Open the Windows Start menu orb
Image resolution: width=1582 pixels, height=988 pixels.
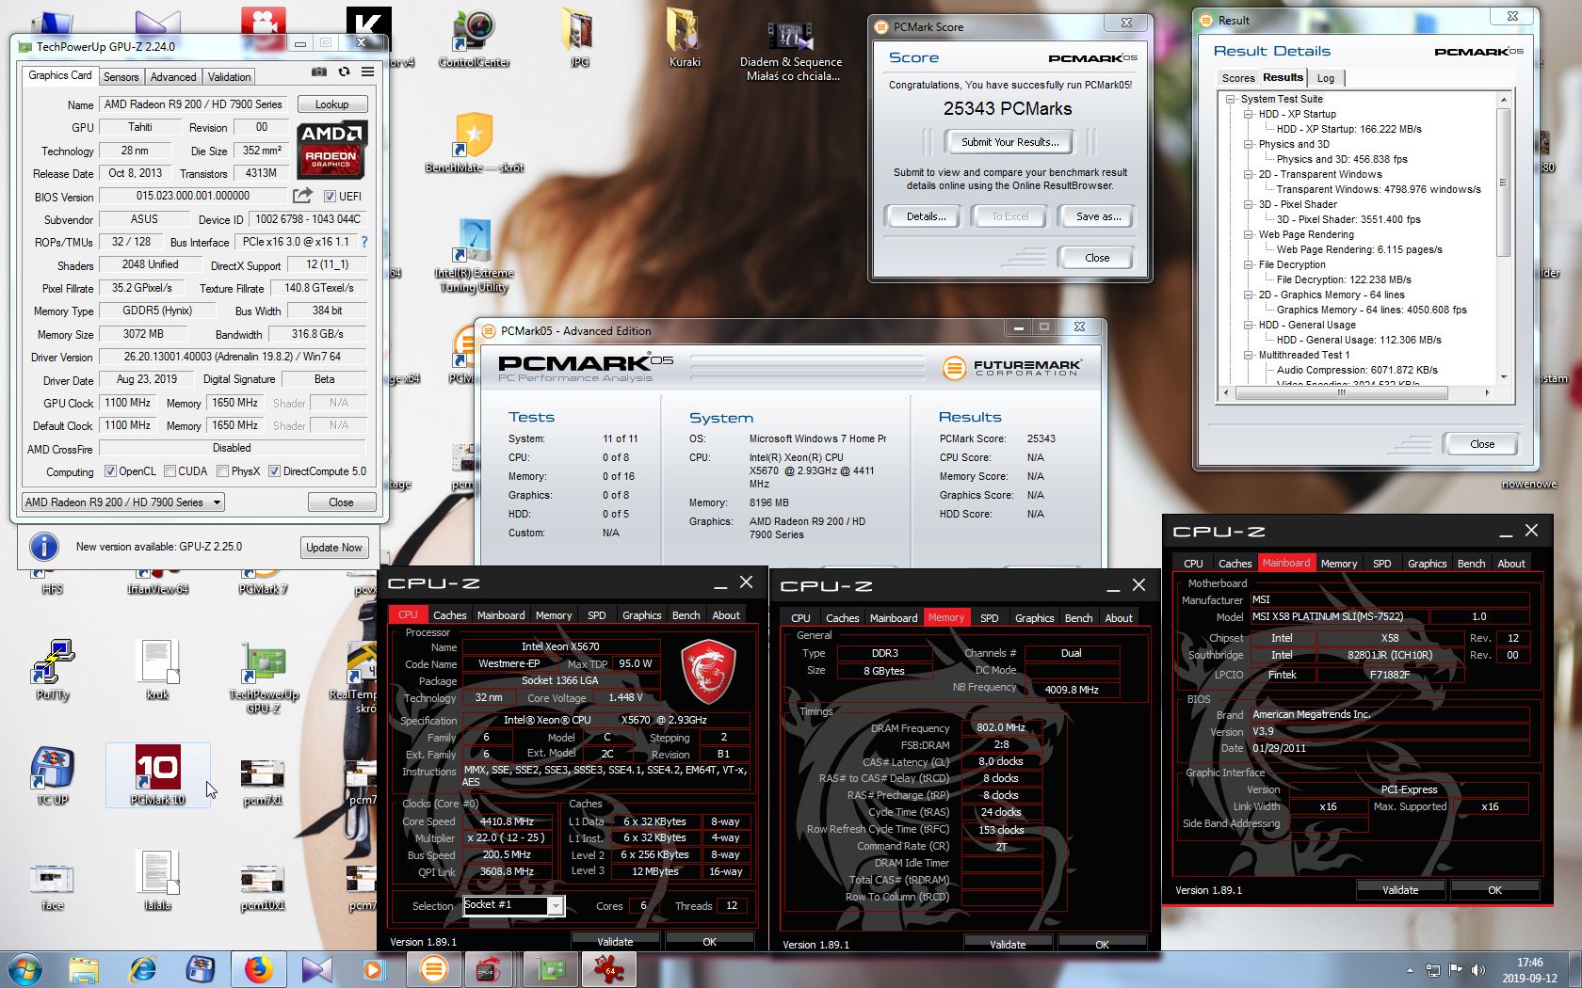click(x=25, y=969)
